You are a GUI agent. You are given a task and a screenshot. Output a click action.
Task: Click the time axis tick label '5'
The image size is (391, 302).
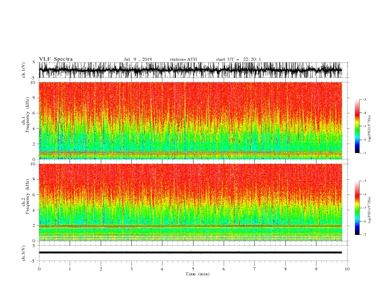[193, 269]
